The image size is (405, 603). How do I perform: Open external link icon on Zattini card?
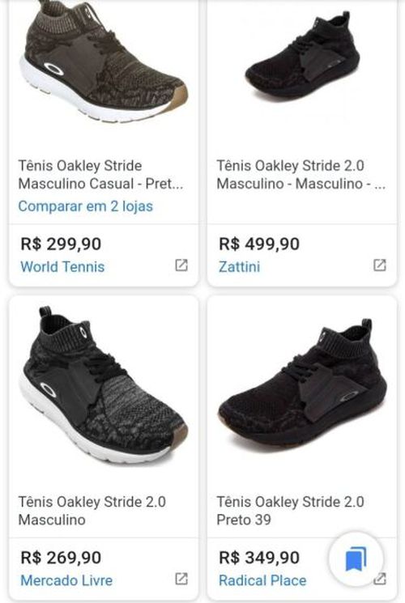click(380, 265)
